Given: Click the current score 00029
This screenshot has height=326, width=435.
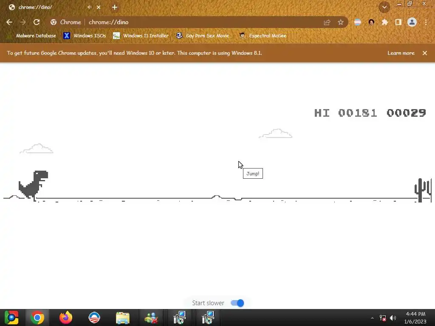Looking at the screenshot, I should coord(407,113).
